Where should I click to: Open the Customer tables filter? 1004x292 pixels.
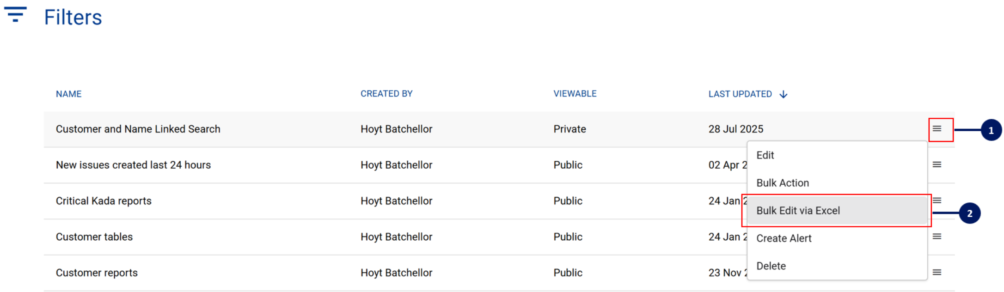point(94,237)
